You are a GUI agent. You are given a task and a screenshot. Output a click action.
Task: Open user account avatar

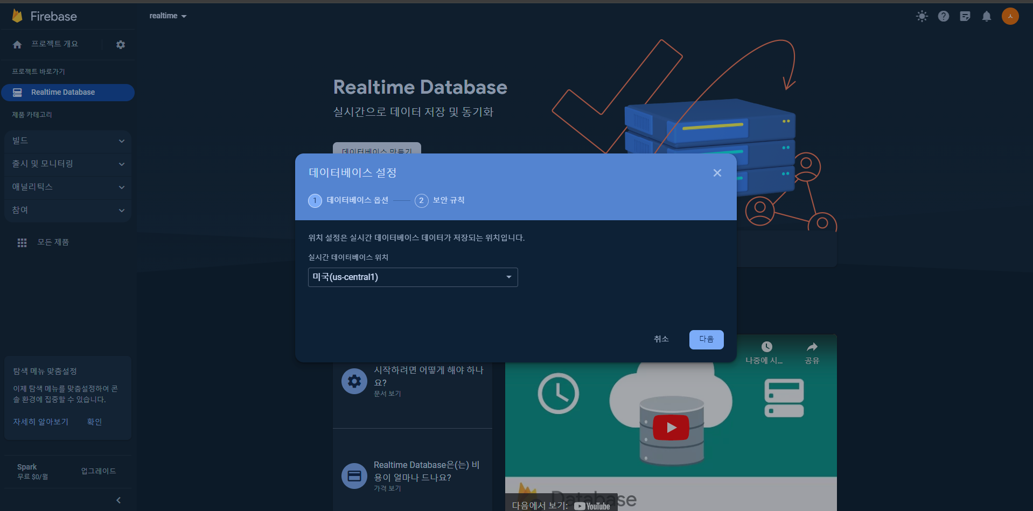click(1010, 16)
